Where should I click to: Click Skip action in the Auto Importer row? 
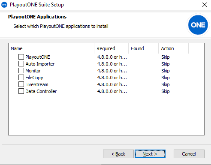(x=166, y=64)
